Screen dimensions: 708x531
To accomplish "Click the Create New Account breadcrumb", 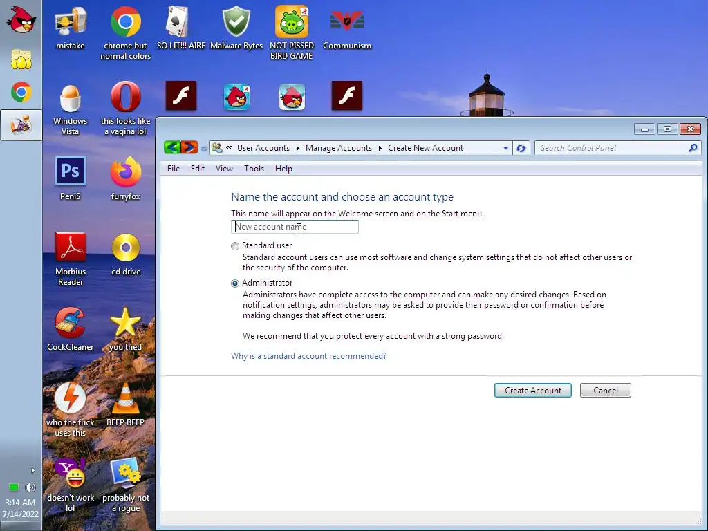I will tap(425, 148).
